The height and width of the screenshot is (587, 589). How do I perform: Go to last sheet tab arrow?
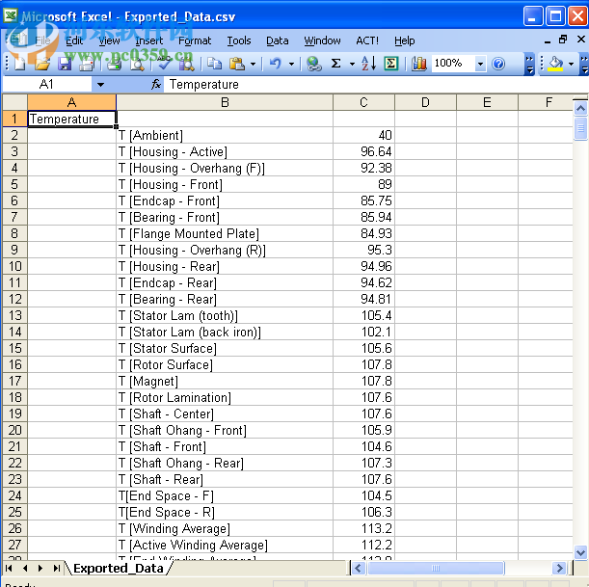[x=56, y=569]
